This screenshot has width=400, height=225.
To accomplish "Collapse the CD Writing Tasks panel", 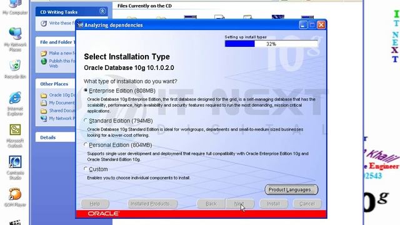I will pyautogui.click(x=102, y=11).
